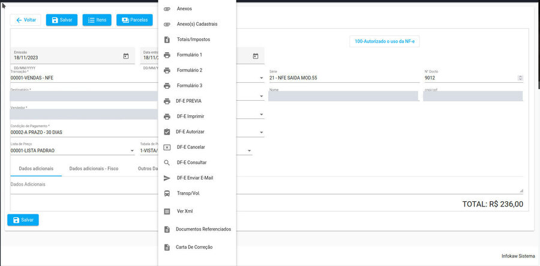Open the calendar picker for Data entrada
The image size is (540, 266).
pyautogui.click(x=256, y=56)
